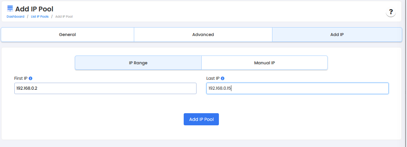Switch to the General tab
407x147 pixels.
point(67,35)
